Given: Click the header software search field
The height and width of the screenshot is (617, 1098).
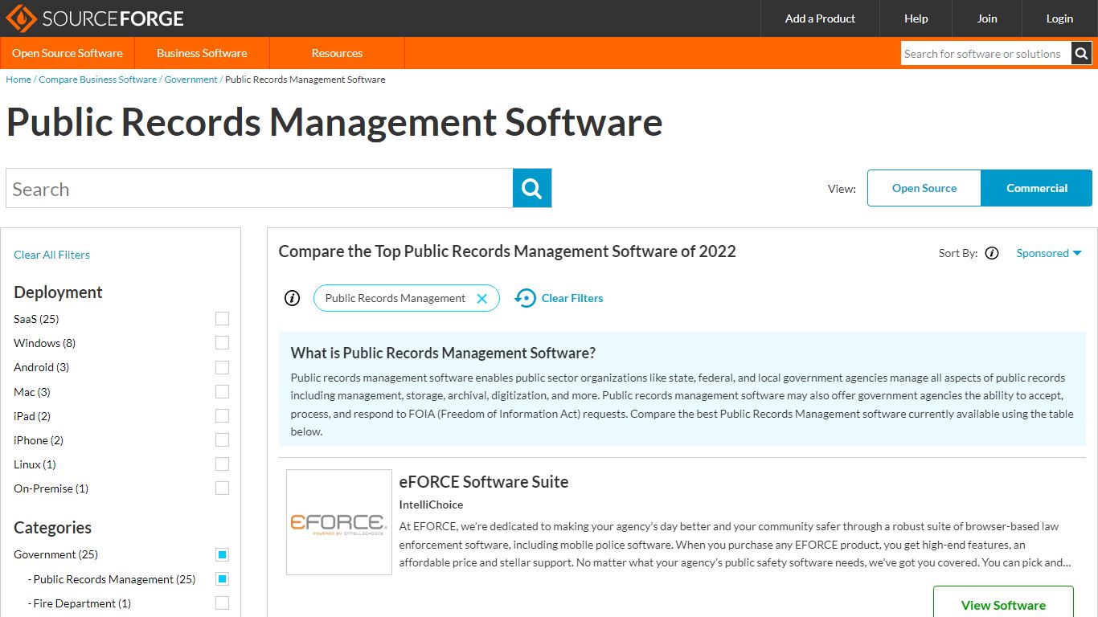Looking at the screenshot, I should coord(985,54).
